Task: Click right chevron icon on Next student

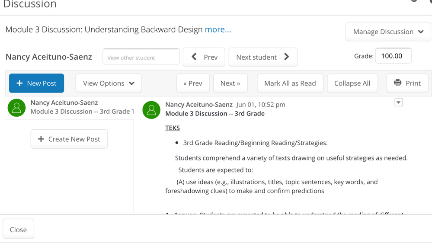Action: (287, 57)
